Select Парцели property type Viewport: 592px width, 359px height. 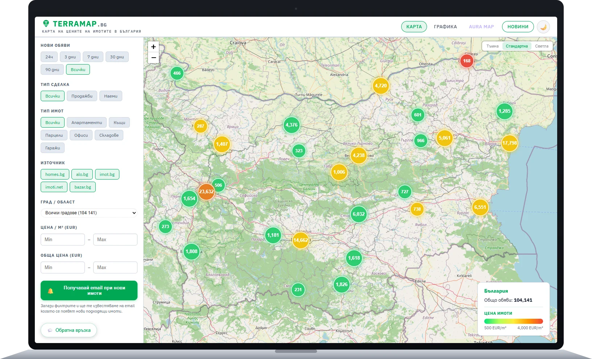click(54, 135)
